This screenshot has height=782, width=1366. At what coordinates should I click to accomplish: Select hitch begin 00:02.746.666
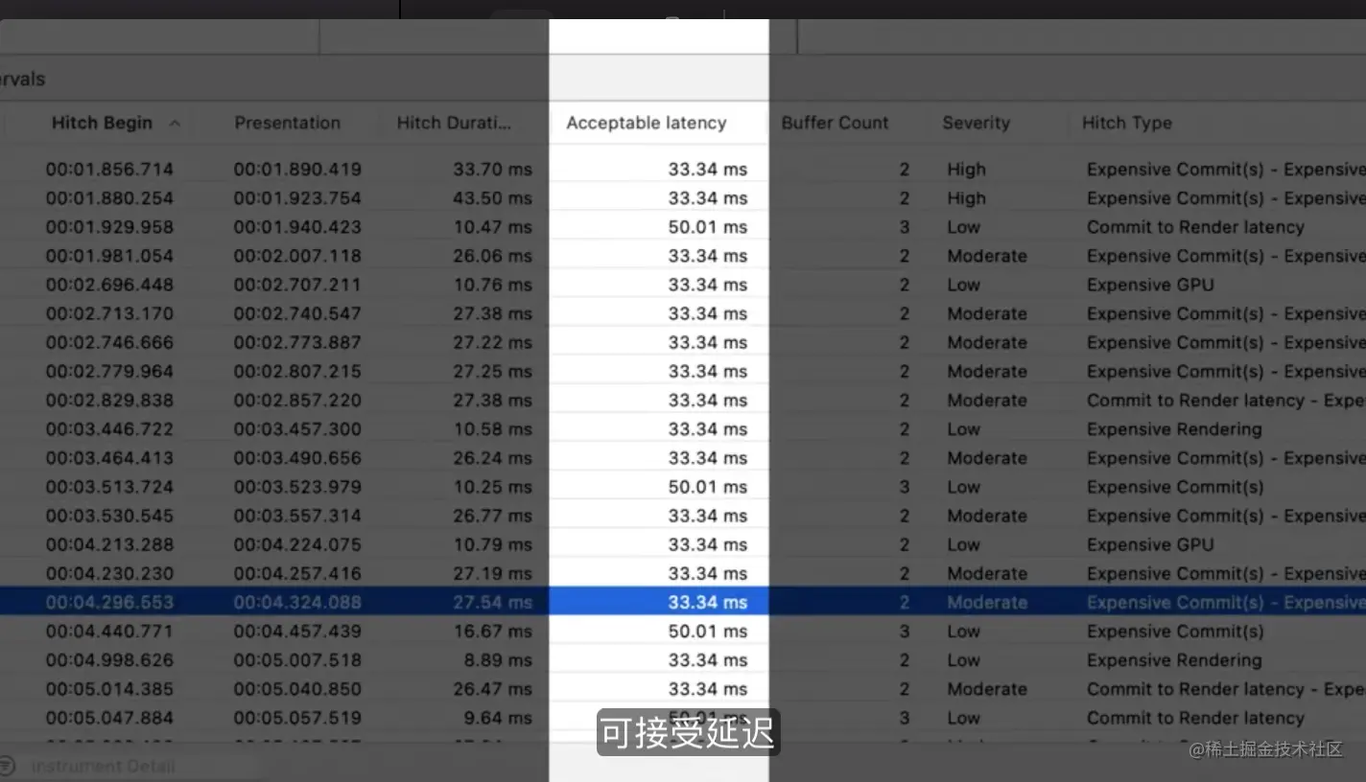(109, 342)
